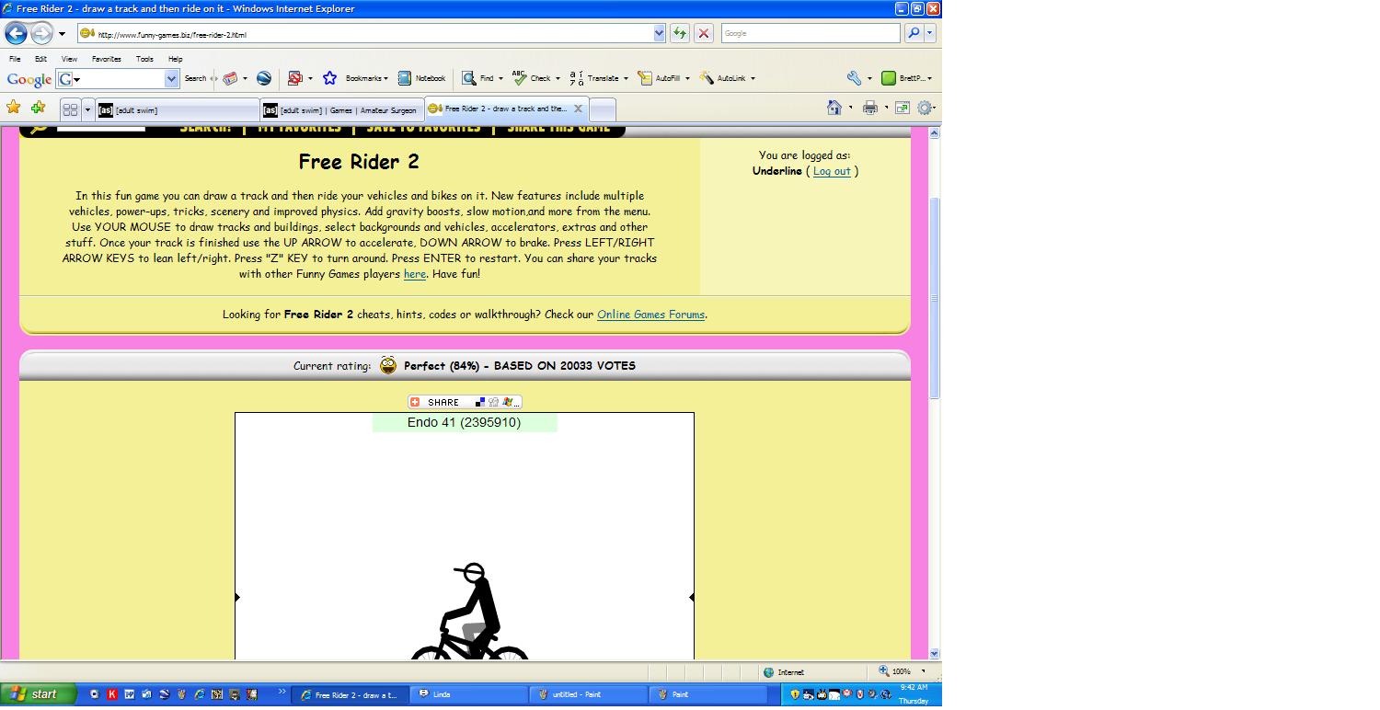Click the Log out link
The image size is (1380, 710).
pos(832,171)
